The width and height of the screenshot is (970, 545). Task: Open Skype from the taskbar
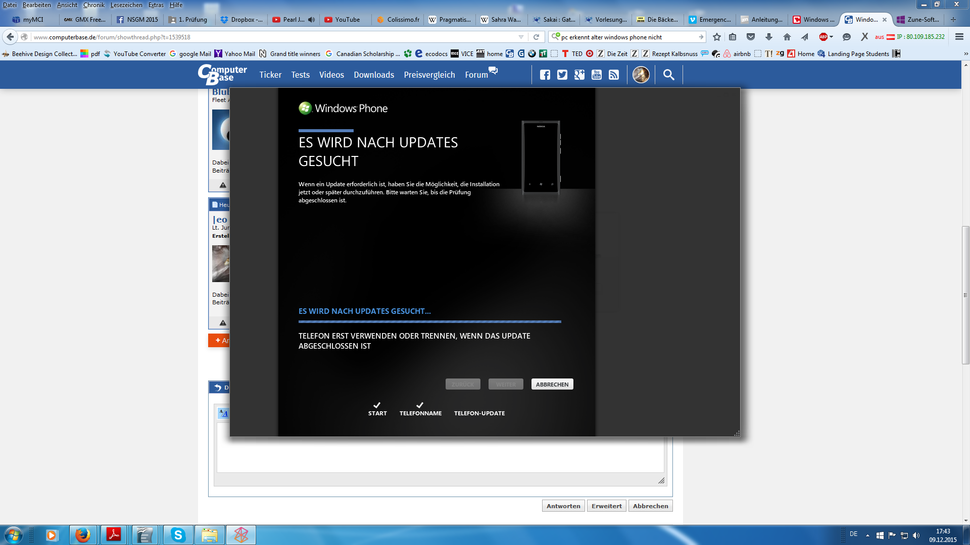(178, 535)
